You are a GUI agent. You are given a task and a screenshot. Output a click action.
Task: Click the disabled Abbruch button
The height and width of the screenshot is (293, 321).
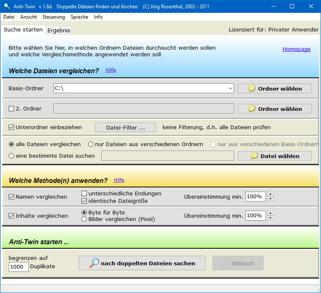(238, 263)
